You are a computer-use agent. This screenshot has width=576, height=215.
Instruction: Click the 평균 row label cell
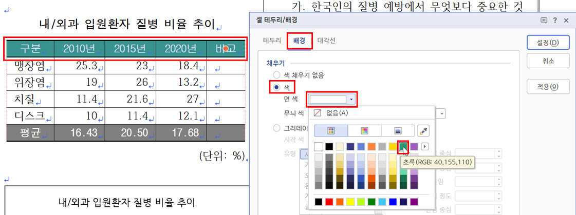click(30, 133)
